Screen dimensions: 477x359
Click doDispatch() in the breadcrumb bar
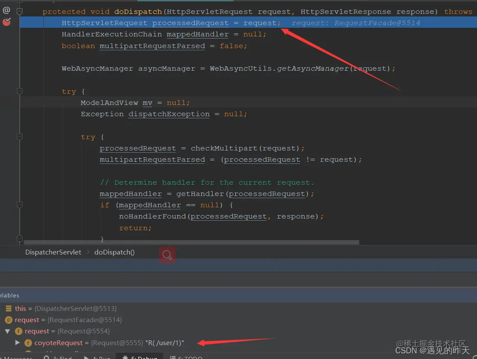114,252
